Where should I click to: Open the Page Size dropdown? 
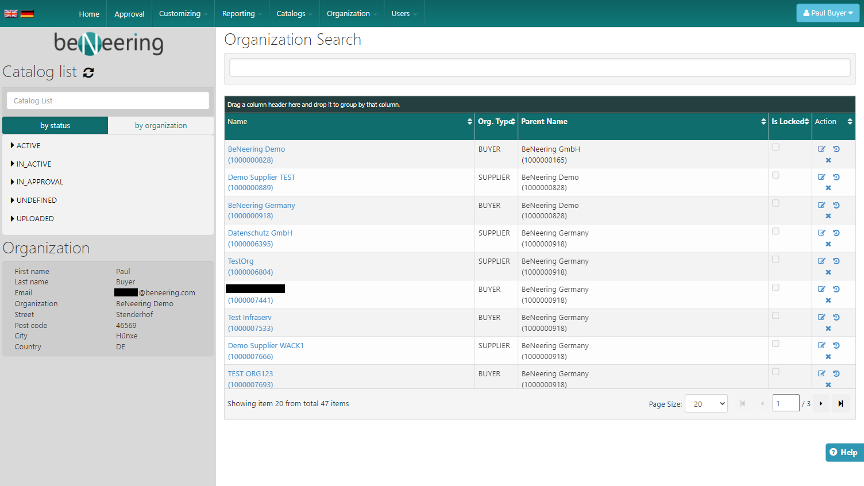[x=706, y=403]
